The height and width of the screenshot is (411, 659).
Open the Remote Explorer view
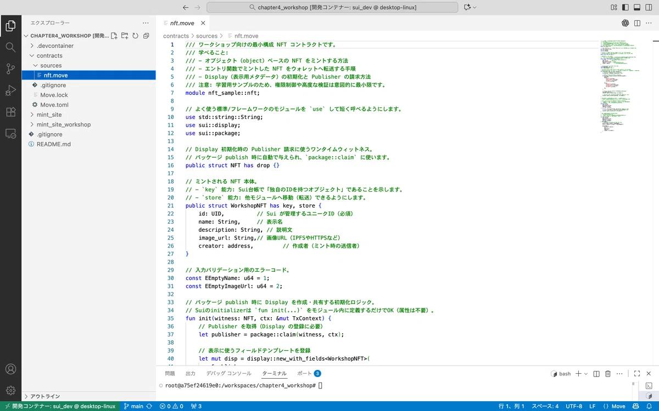(x=10, y=133)
